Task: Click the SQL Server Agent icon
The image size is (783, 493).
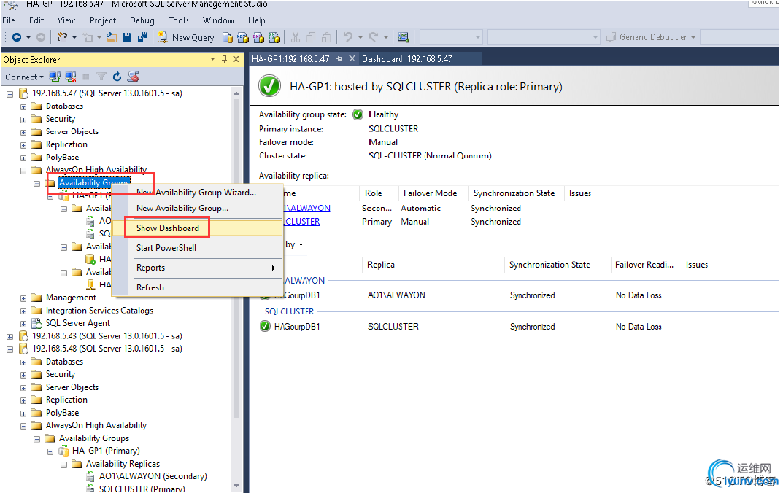Action: coord(36,323)
